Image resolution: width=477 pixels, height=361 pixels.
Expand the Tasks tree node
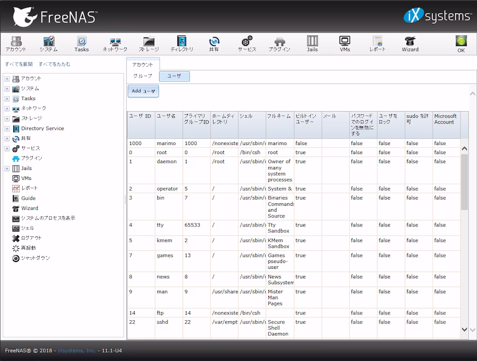tap(7, 98)
